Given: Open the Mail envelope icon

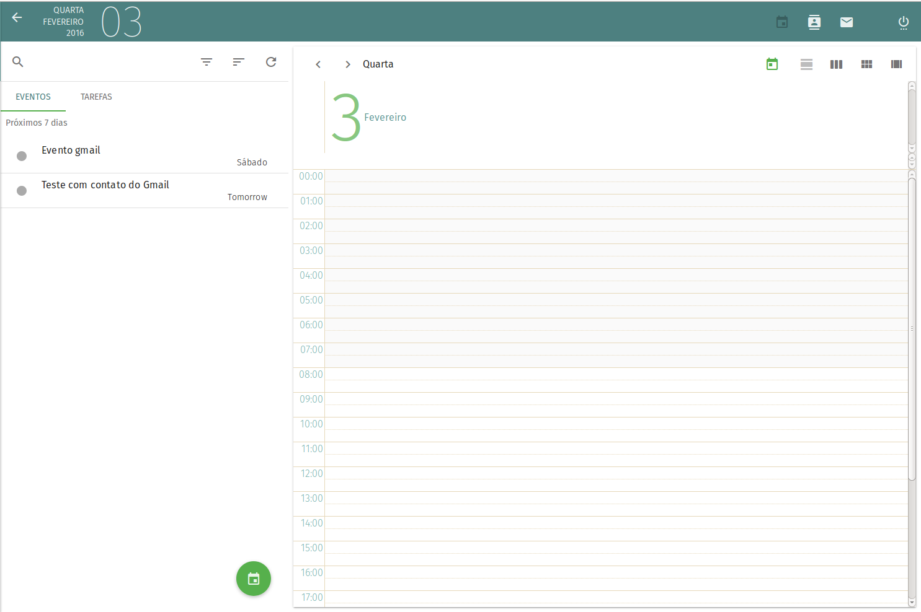Looking at the screenshot, I should point(847,22).
